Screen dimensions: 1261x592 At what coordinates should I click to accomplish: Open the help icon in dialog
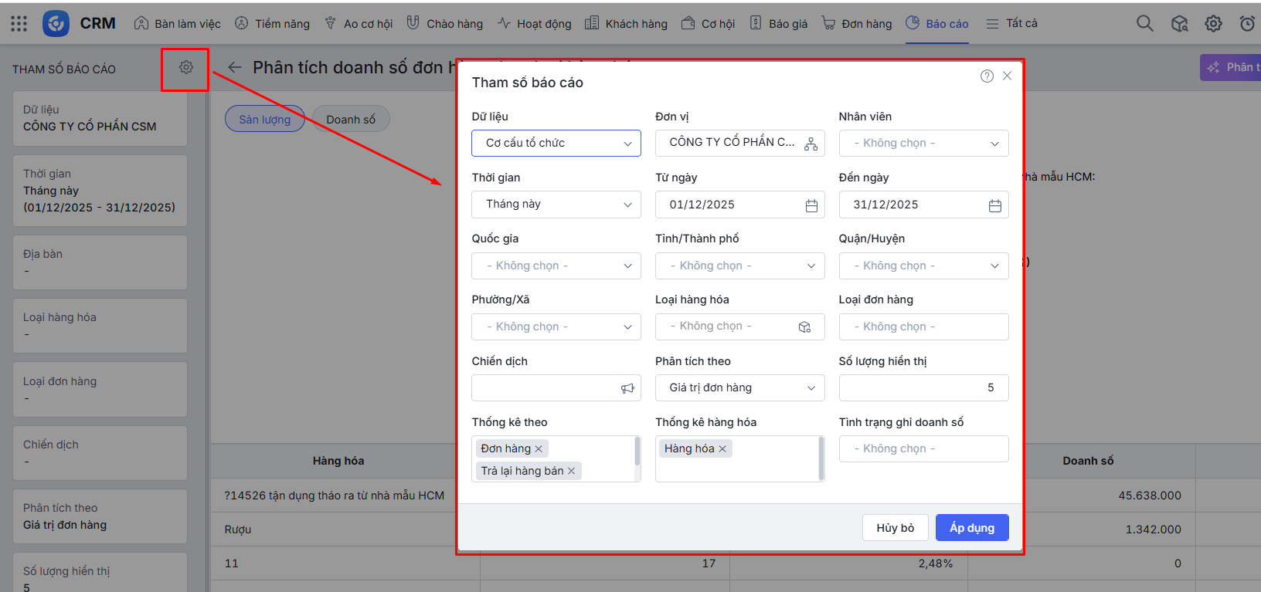pyautogui.click(x=987, y=76)
